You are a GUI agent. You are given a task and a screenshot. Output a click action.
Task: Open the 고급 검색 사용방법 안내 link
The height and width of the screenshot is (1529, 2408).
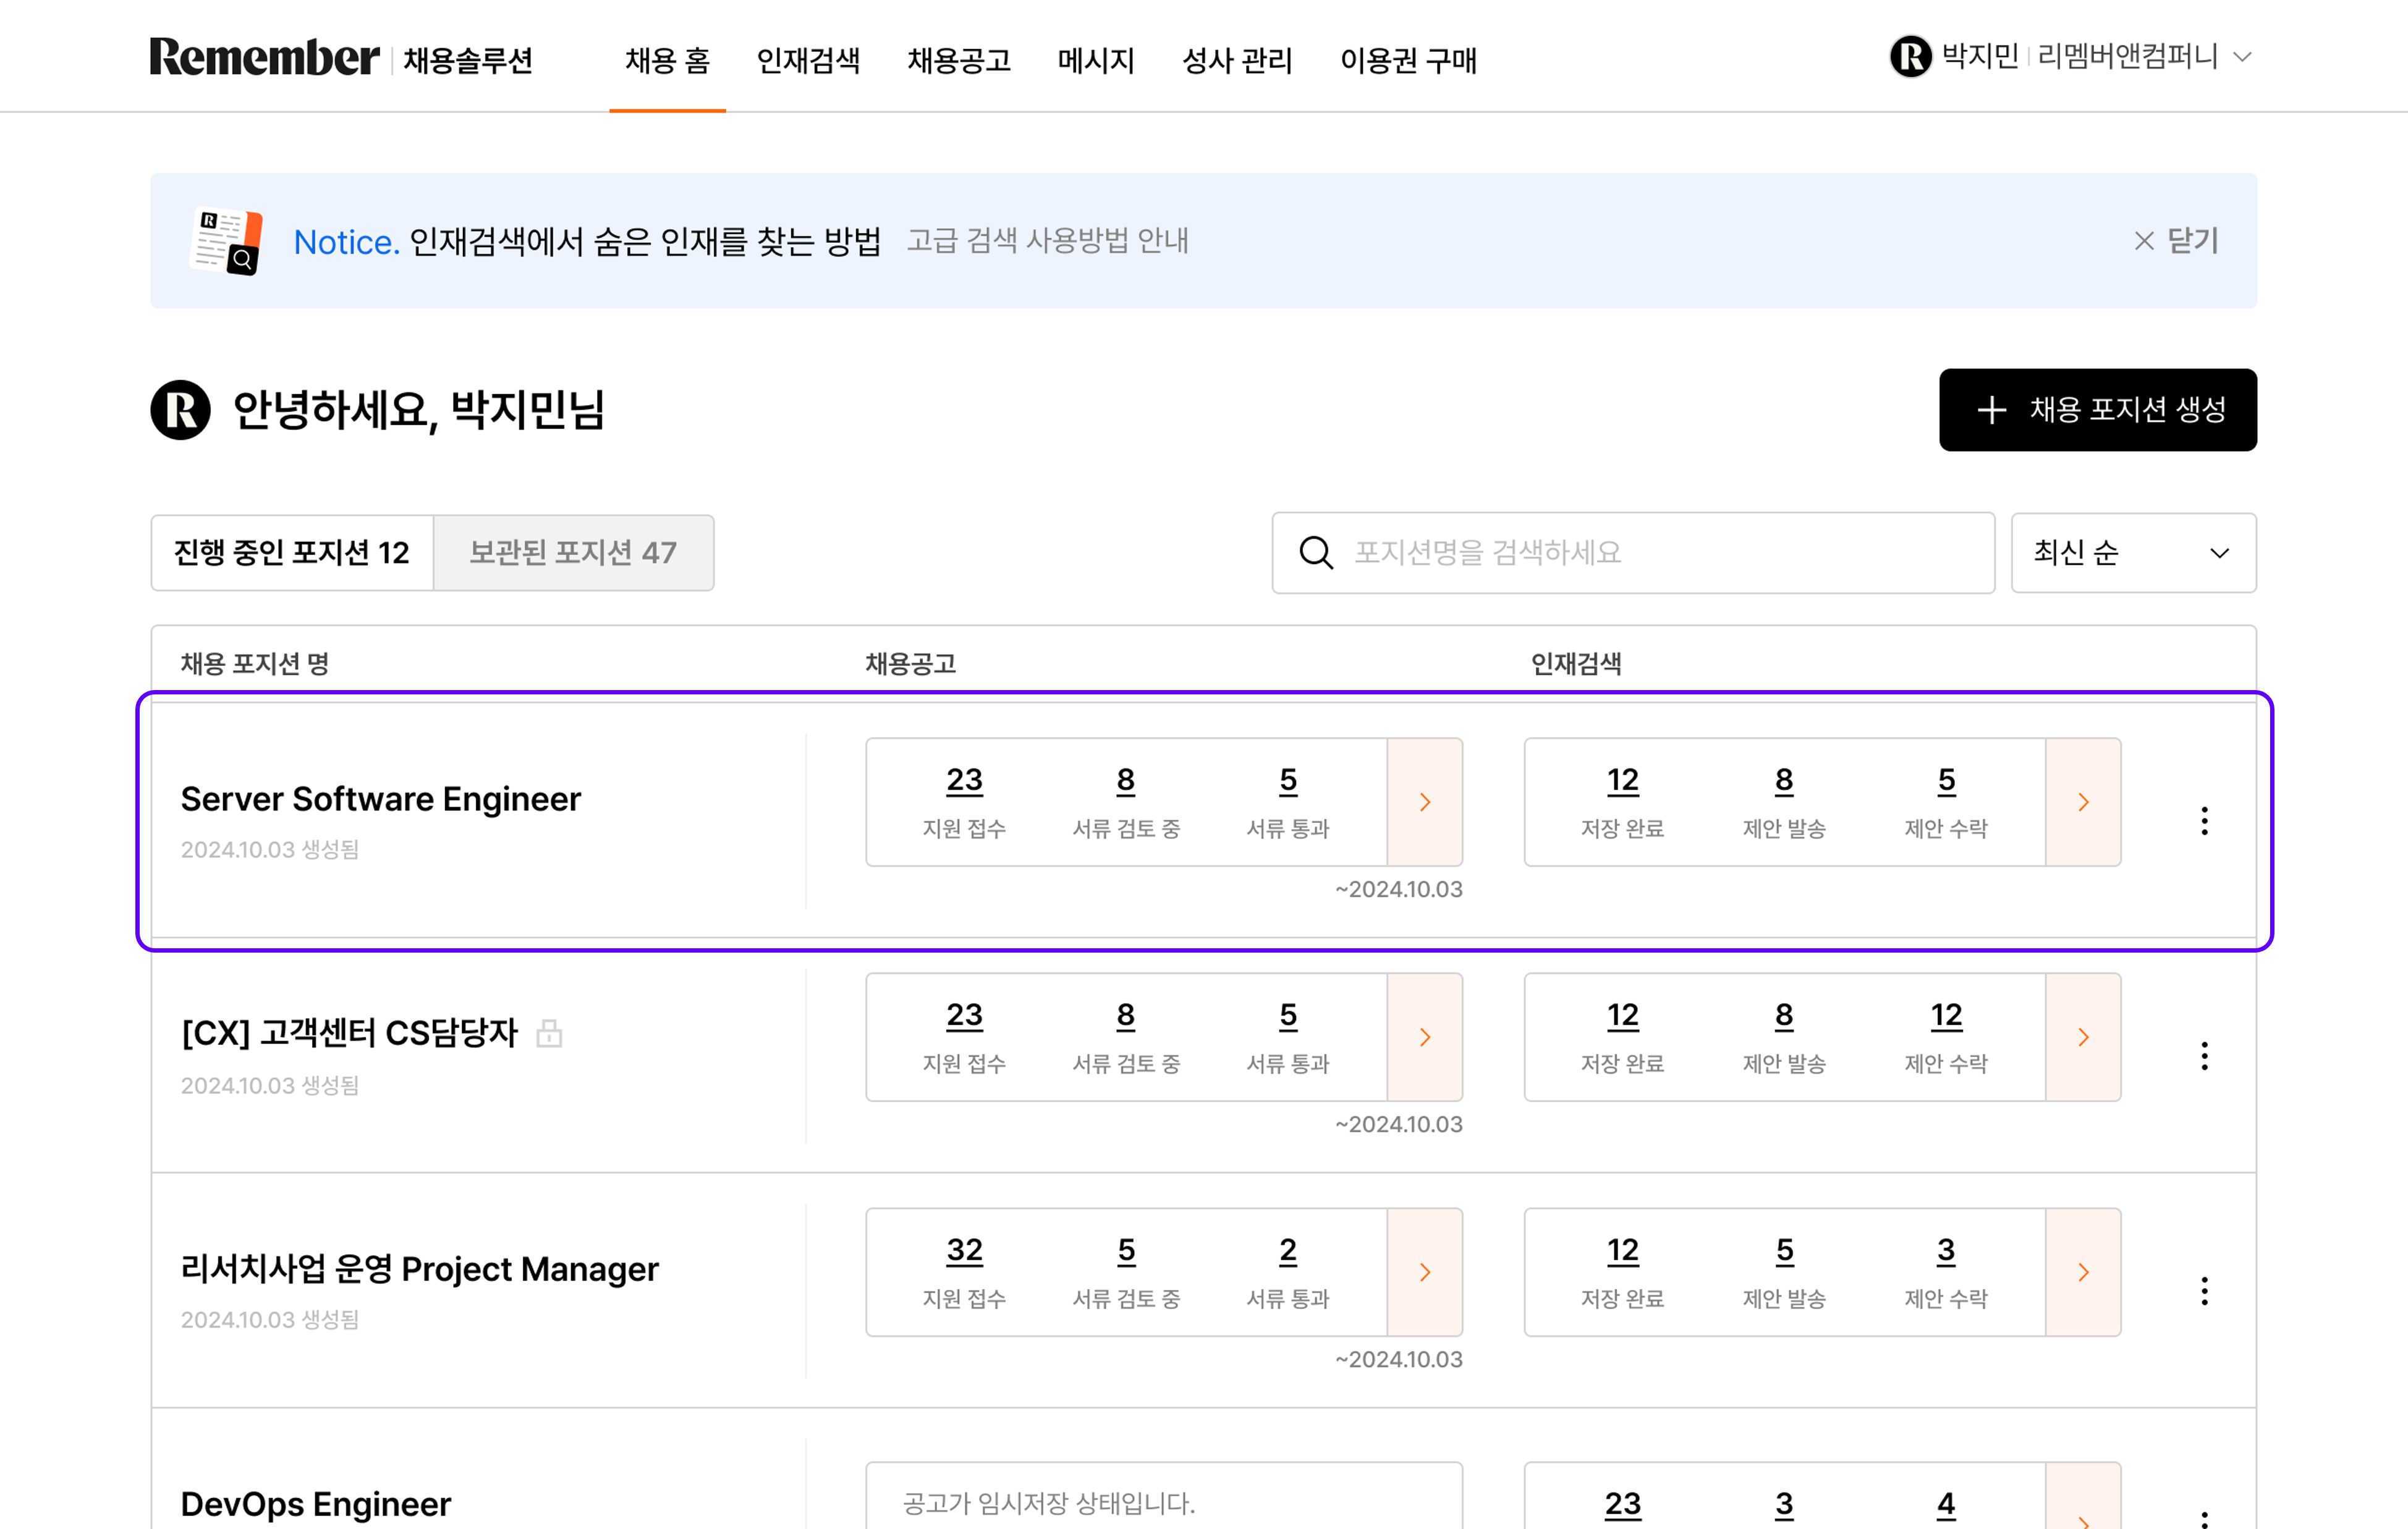coord(1048,241)
